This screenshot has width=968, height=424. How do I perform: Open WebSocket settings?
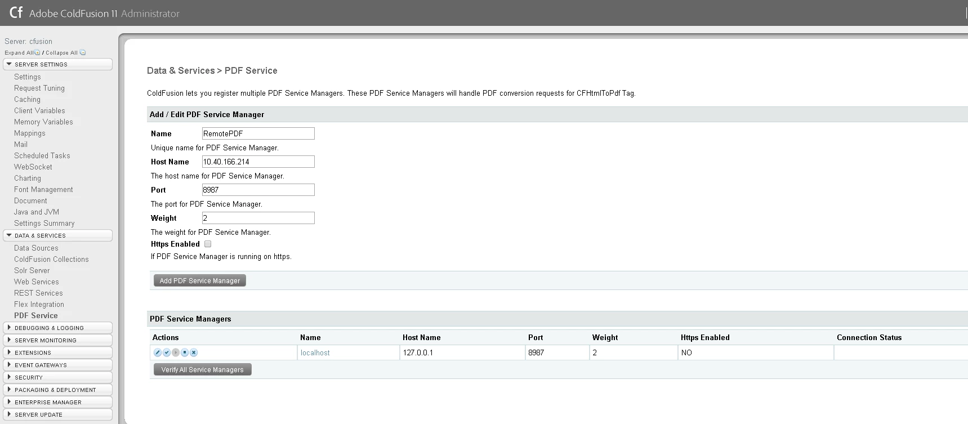33,167
